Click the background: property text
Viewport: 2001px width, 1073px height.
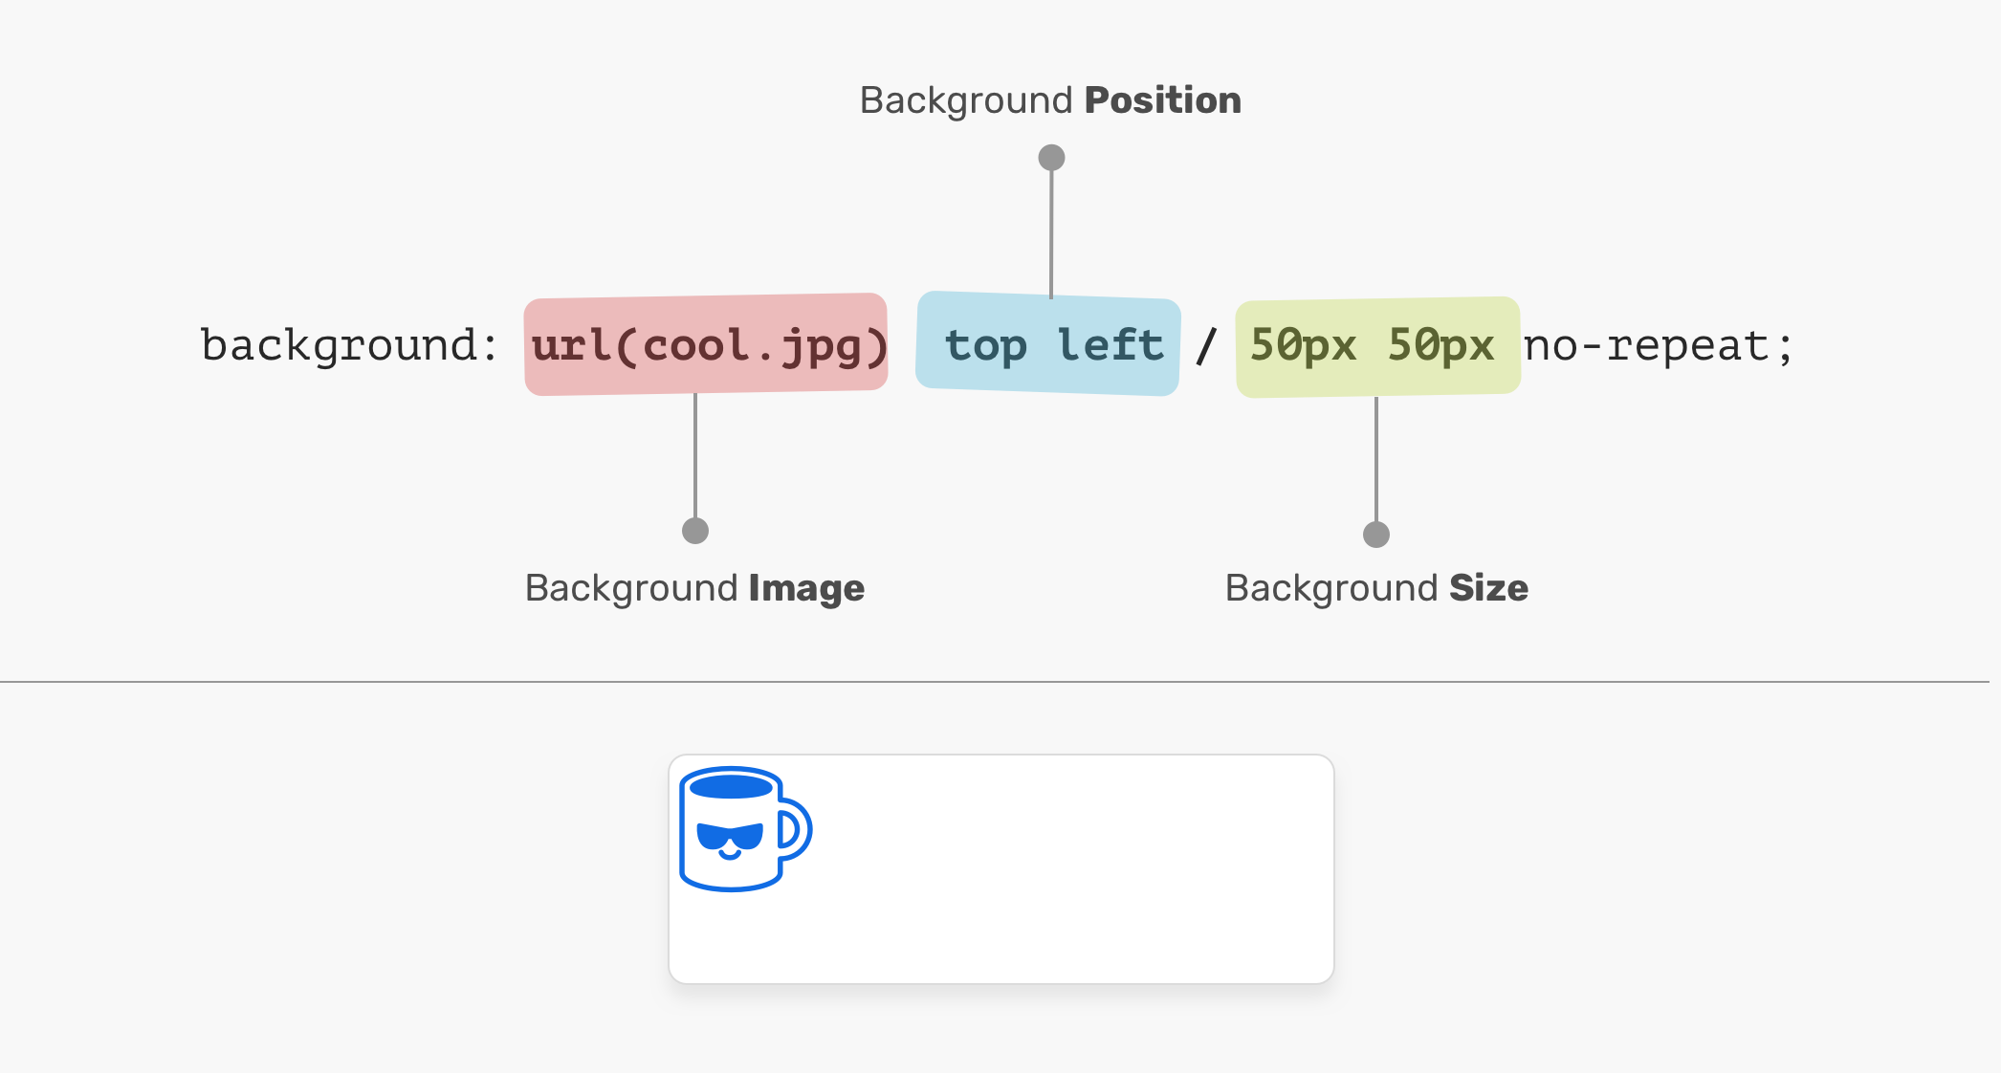point(349,345)
